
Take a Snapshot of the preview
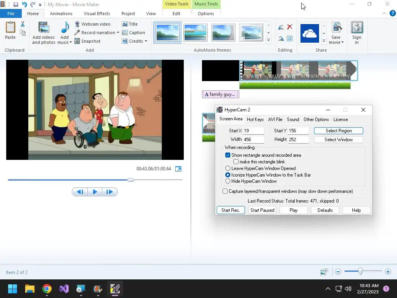[x=88, y=41]
